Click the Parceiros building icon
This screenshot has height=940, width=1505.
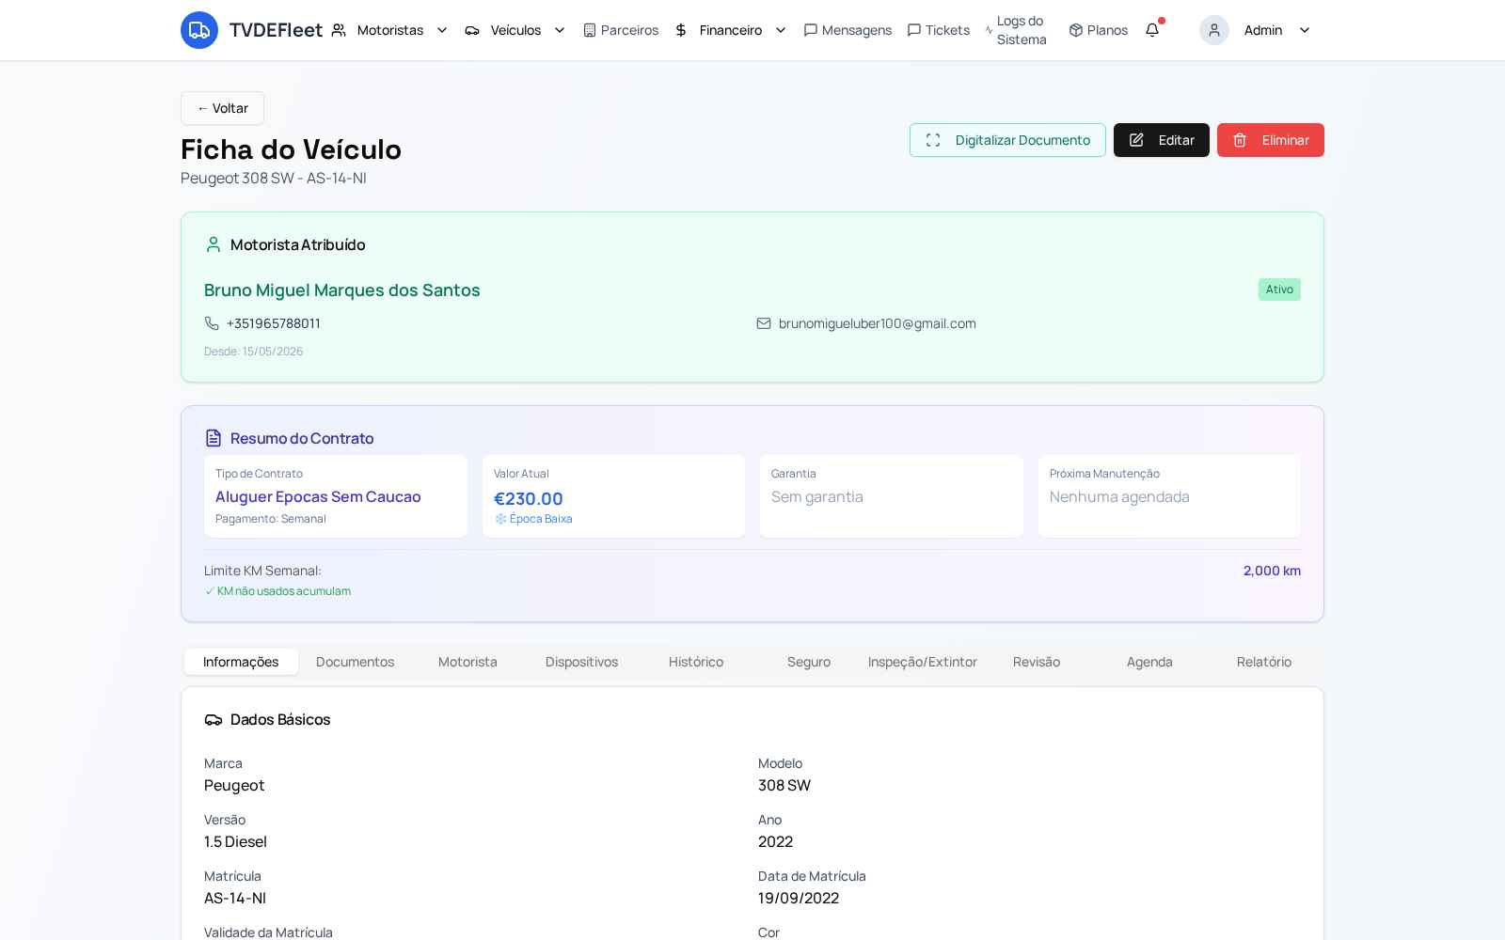(590, 30)
